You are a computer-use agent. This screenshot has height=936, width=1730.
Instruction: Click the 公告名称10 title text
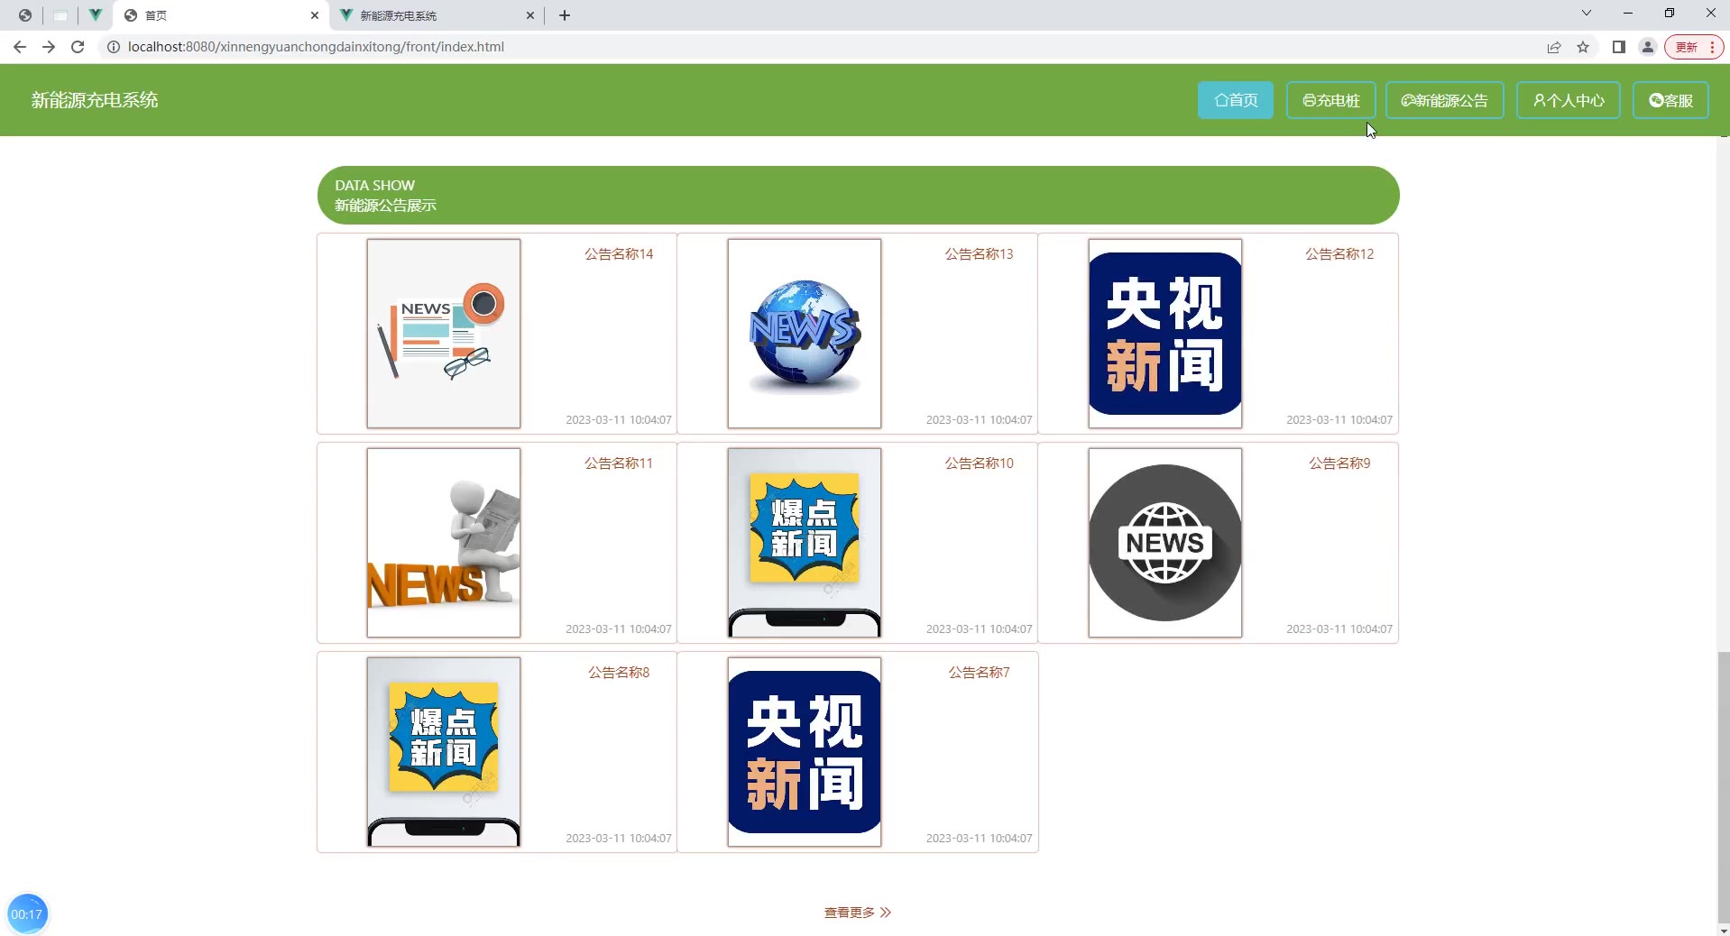[979, 463]
